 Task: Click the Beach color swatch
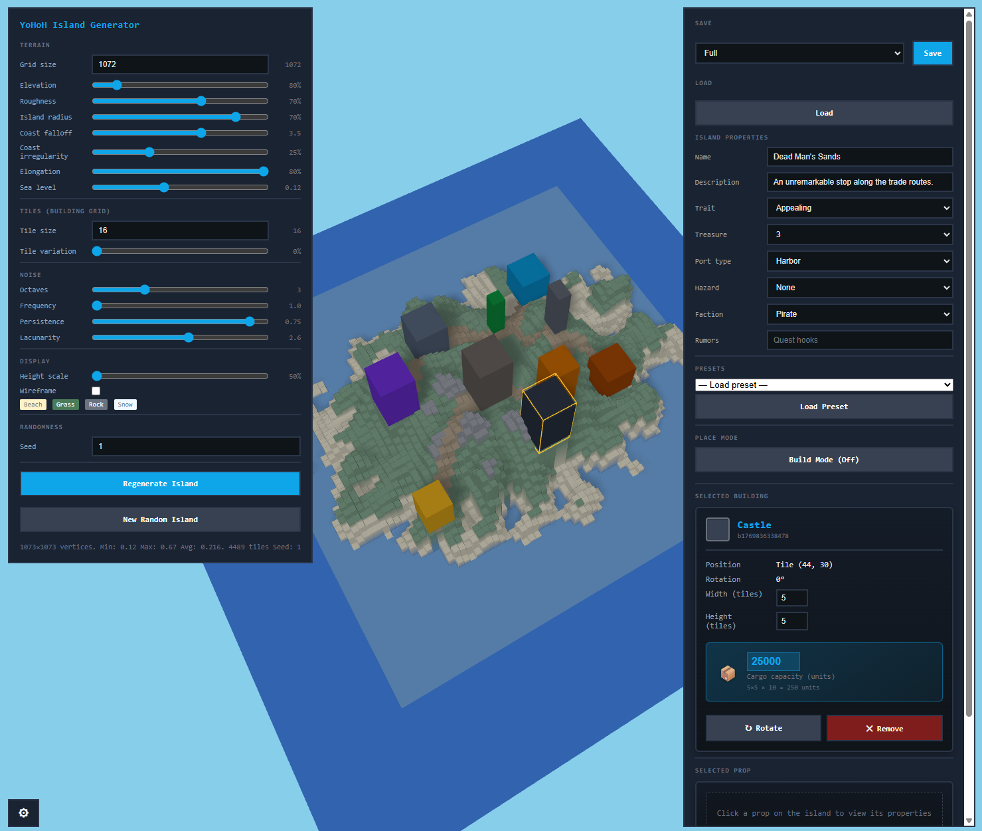click(33, 404)
